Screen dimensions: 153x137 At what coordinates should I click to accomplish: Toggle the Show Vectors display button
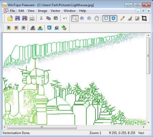click(x=113, y=18)
